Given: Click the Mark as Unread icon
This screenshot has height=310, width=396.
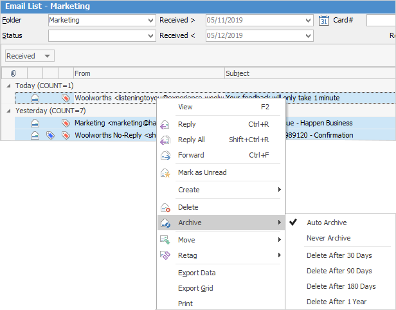Looking at the screenshot, I should pos(166,172).
